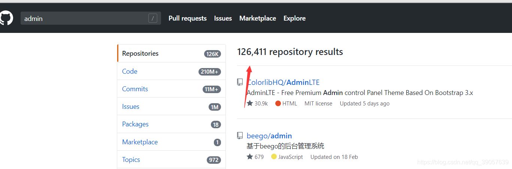The height and width of the screenshot is (169, 512).
Task: Select the Commits results filter
Action: [172, 89]
